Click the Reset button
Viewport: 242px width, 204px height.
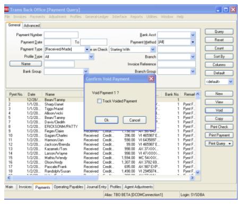(219, 40)
